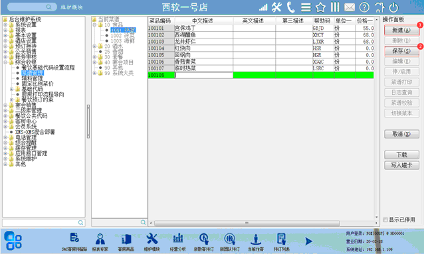Click the phone icon in top bar
Screen dimensions: 424x254
[x=291, y=7]
